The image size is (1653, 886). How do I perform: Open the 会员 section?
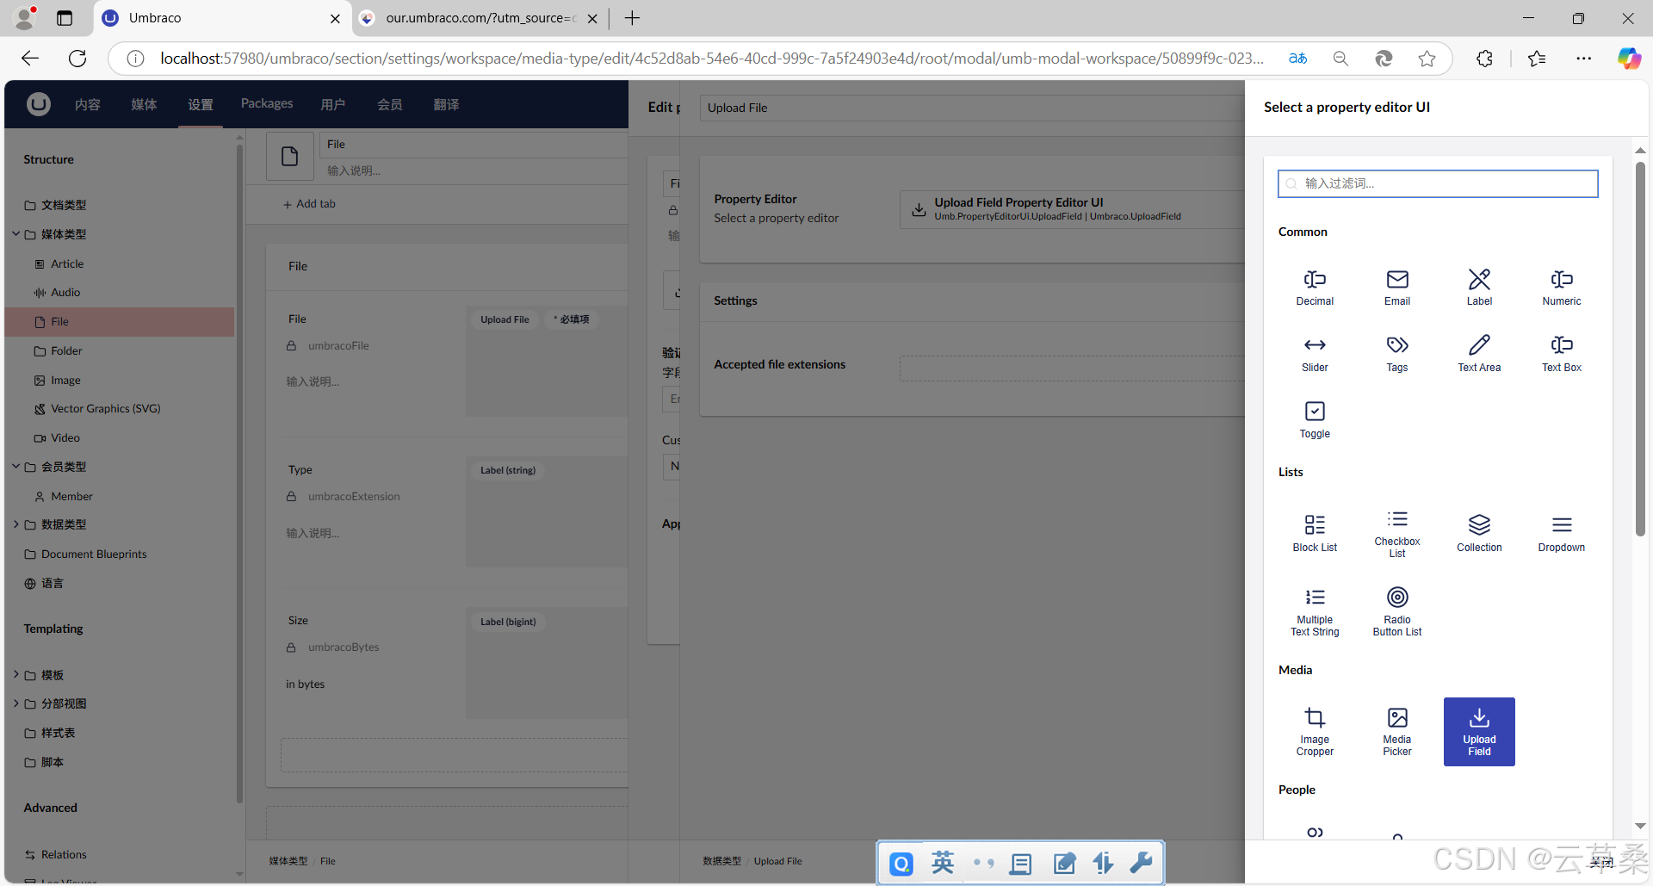pos(390,104)
